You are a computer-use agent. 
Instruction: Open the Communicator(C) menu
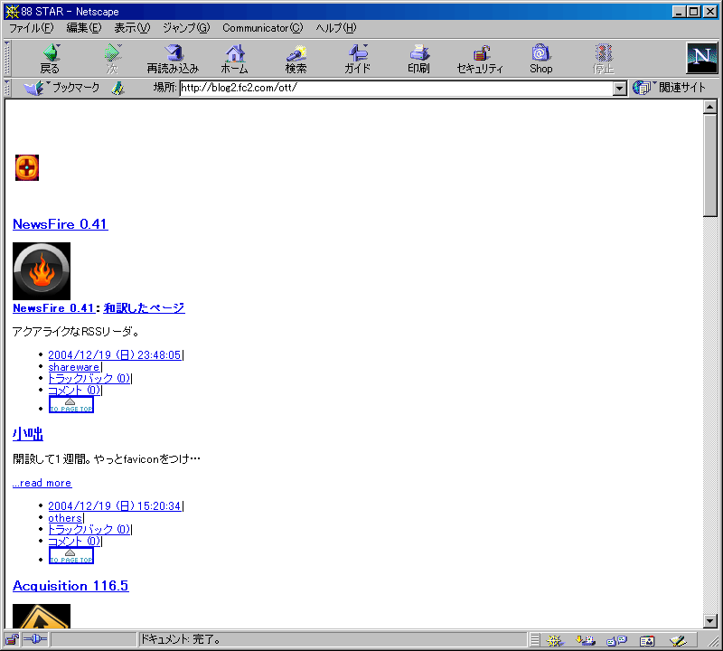(x=263, y=28)
